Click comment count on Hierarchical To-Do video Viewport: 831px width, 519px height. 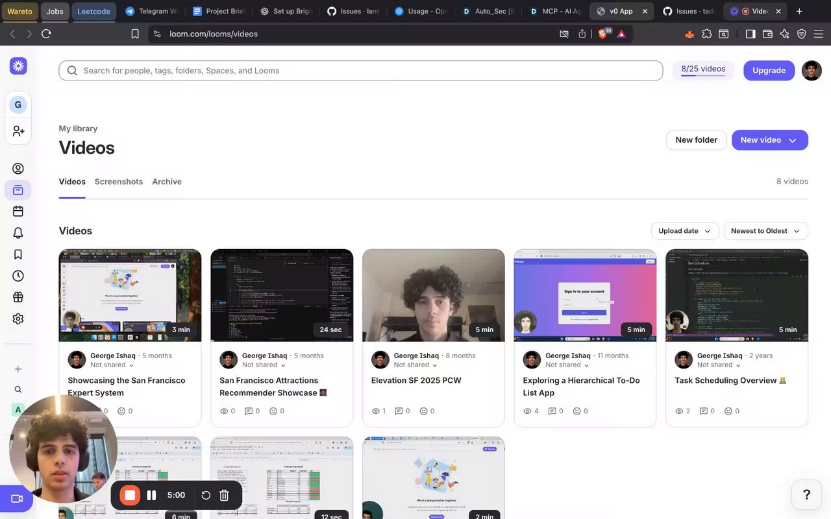tap(556, 411)
